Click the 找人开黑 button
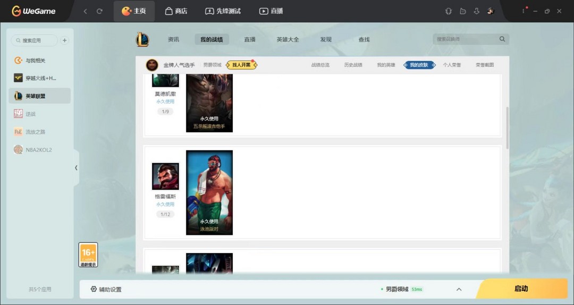This screenshot has height=305, width=574. pos(241,65)
